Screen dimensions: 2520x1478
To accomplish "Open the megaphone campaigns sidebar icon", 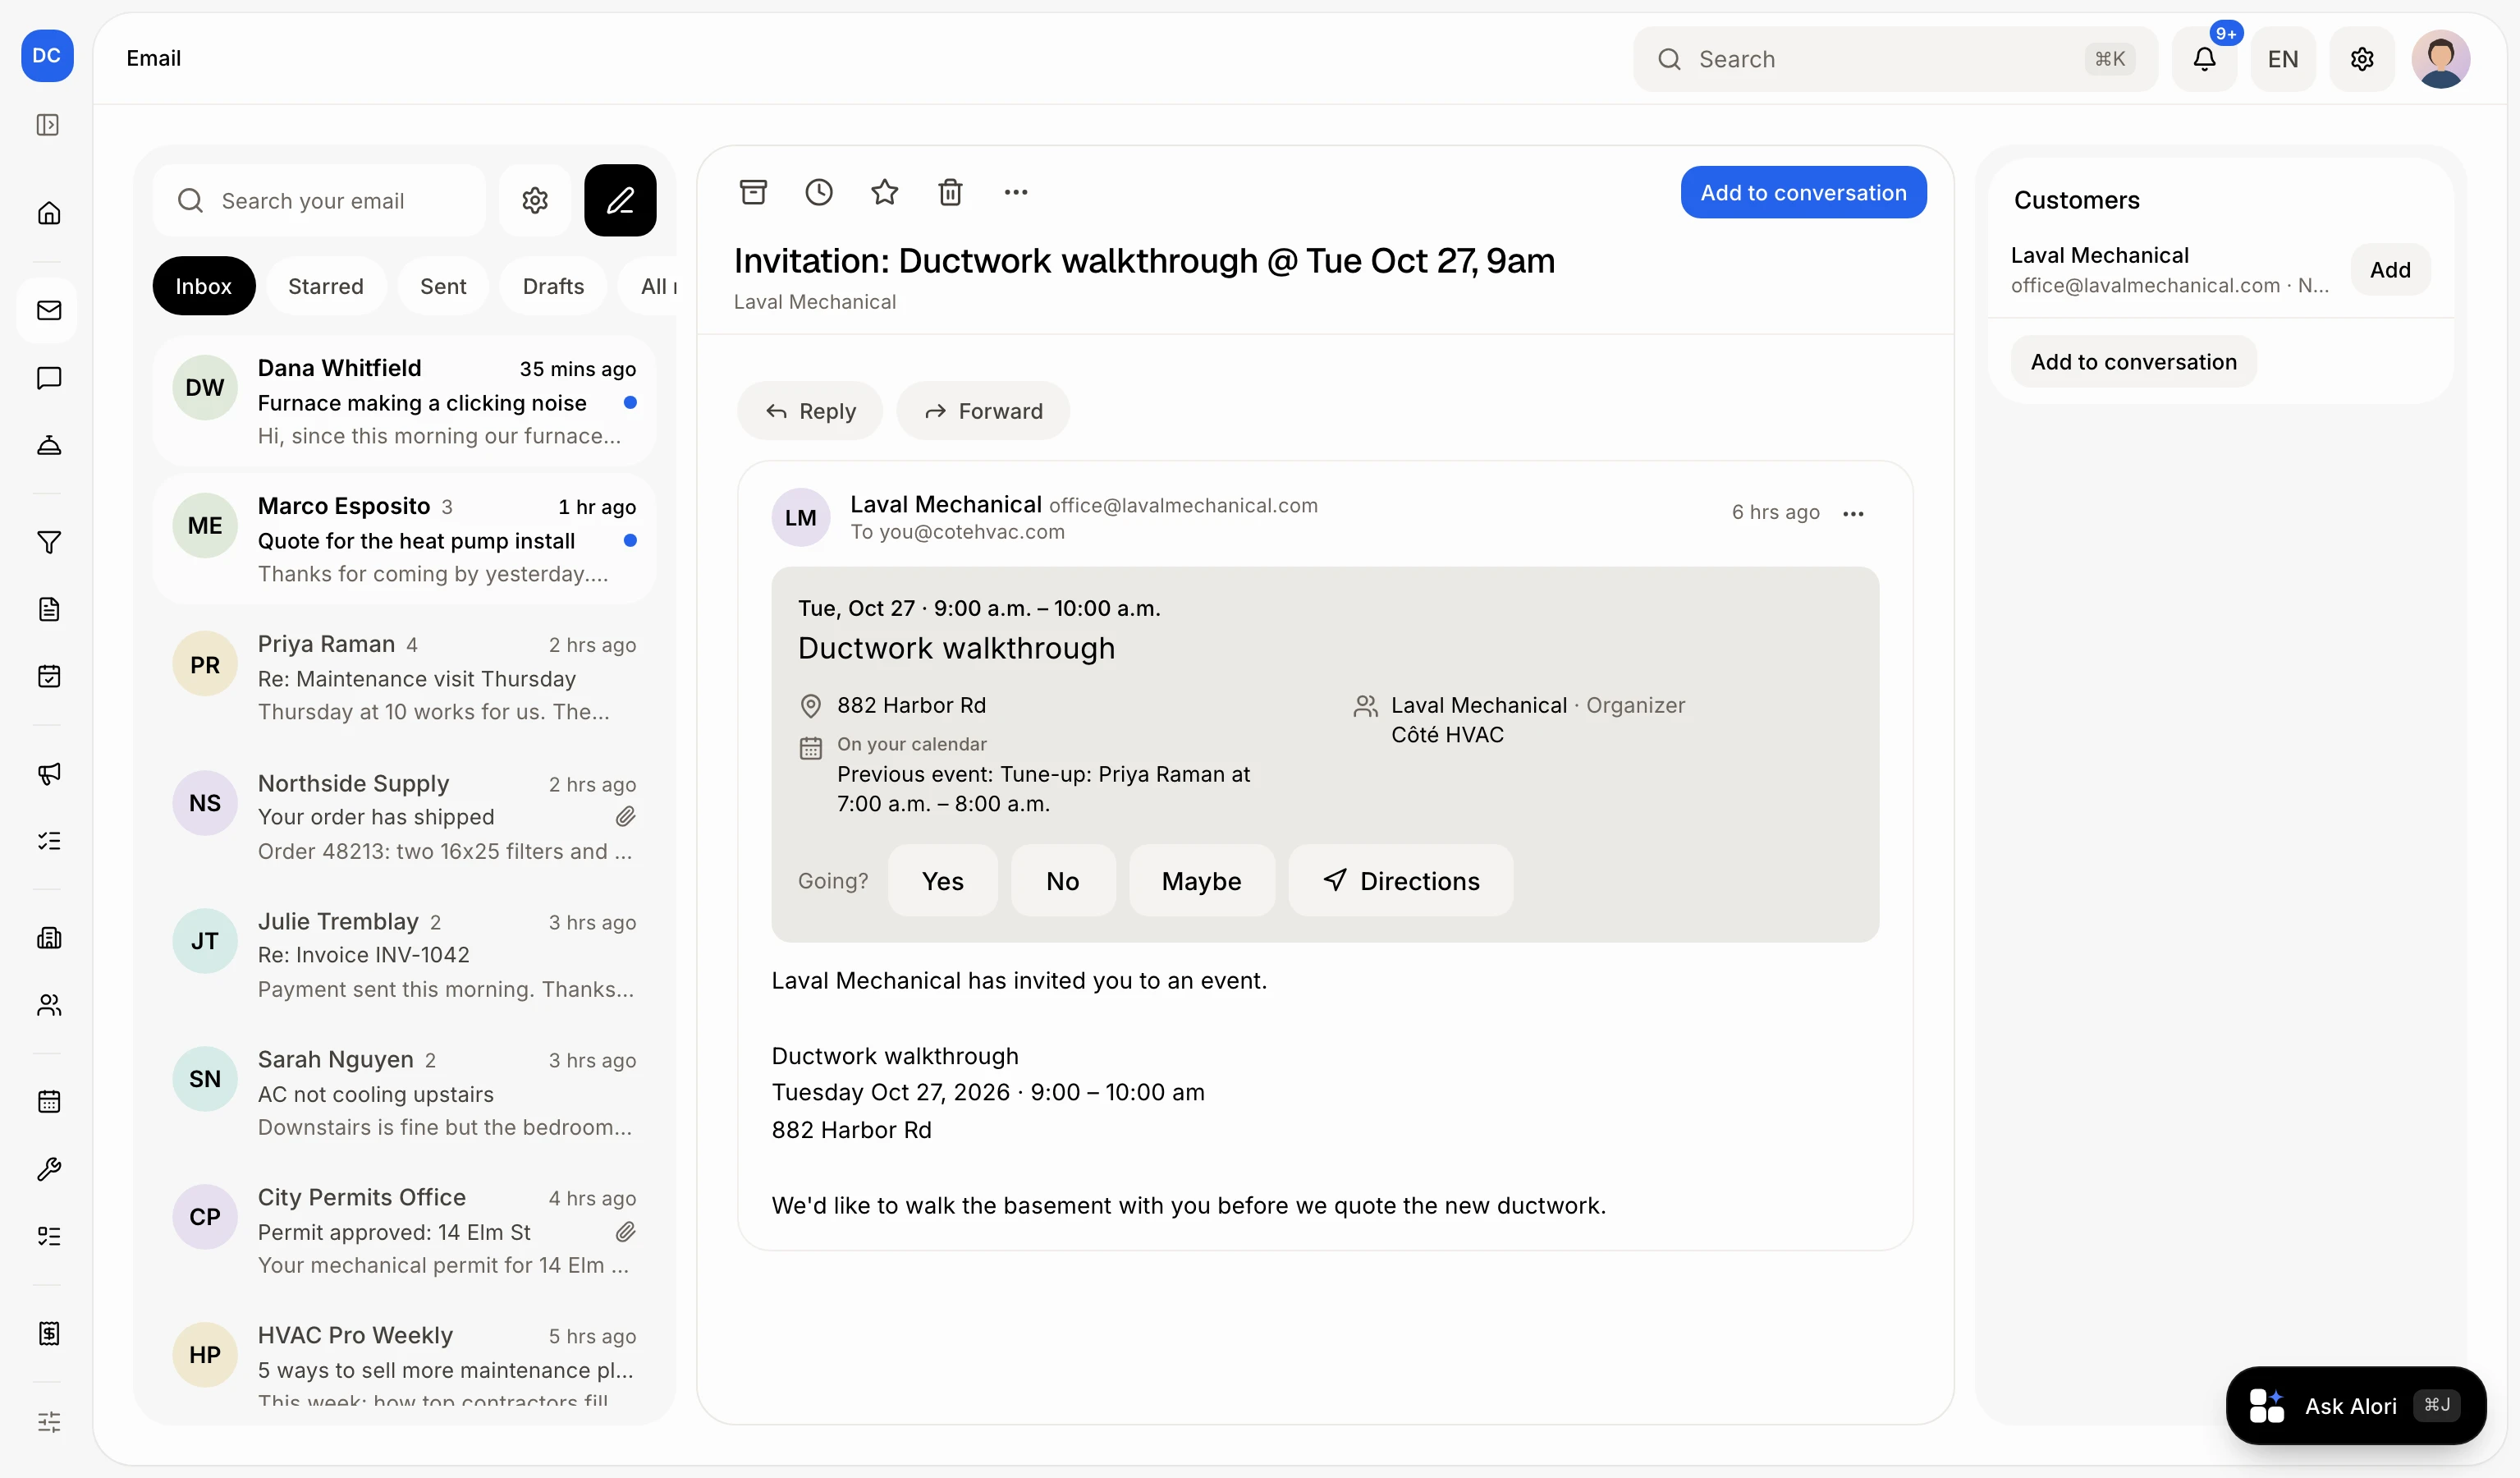I will click(48, 773).
